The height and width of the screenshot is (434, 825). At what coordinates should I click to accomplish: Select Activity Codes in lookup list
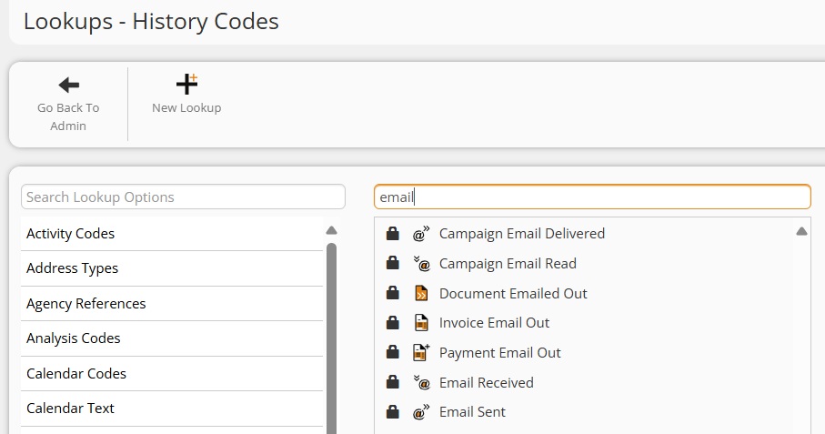[172, 234]
